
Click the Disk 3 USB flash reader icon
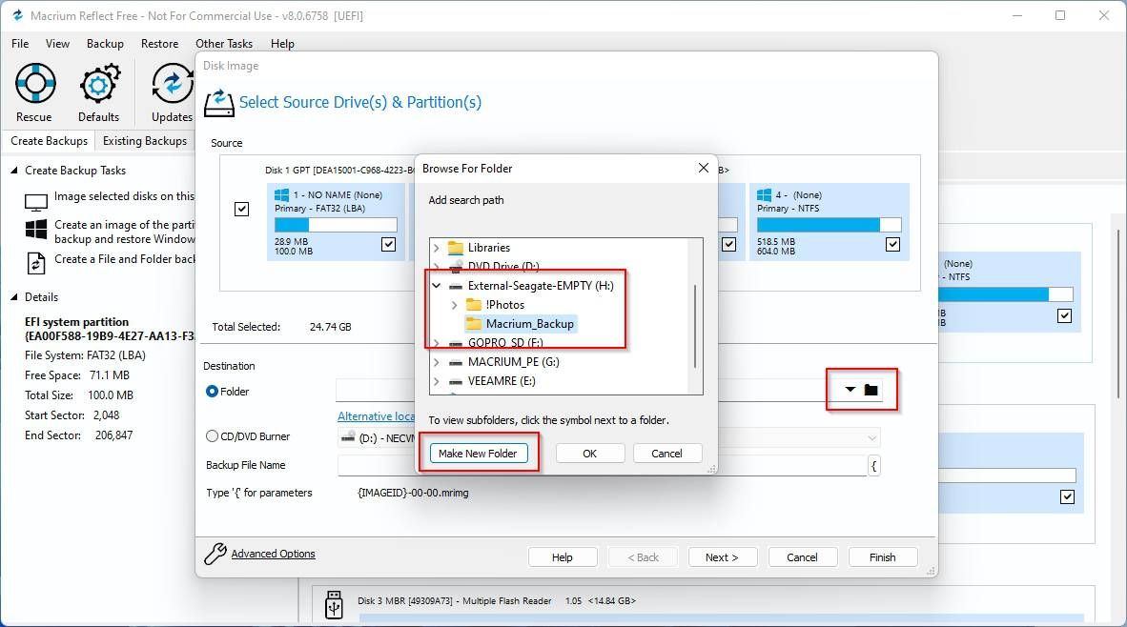(x=335, y=605)
